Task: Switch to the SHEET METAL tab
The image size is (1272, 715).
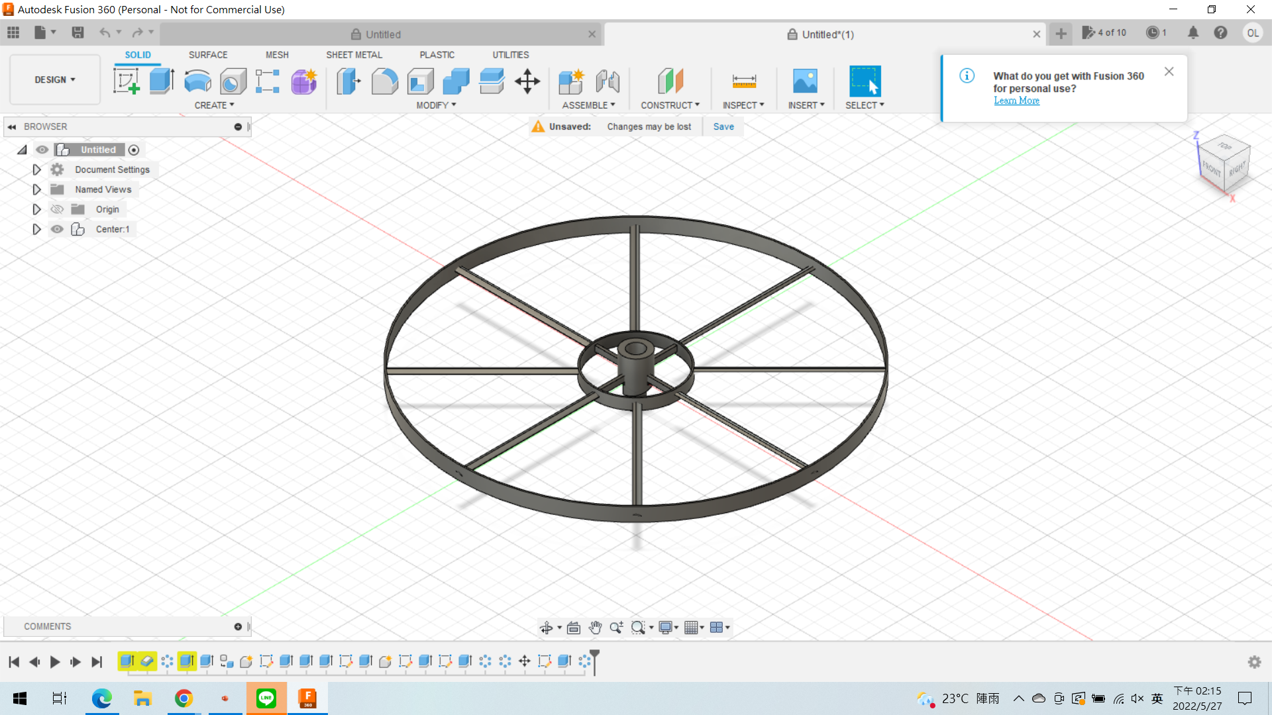Action: [354, 55]
